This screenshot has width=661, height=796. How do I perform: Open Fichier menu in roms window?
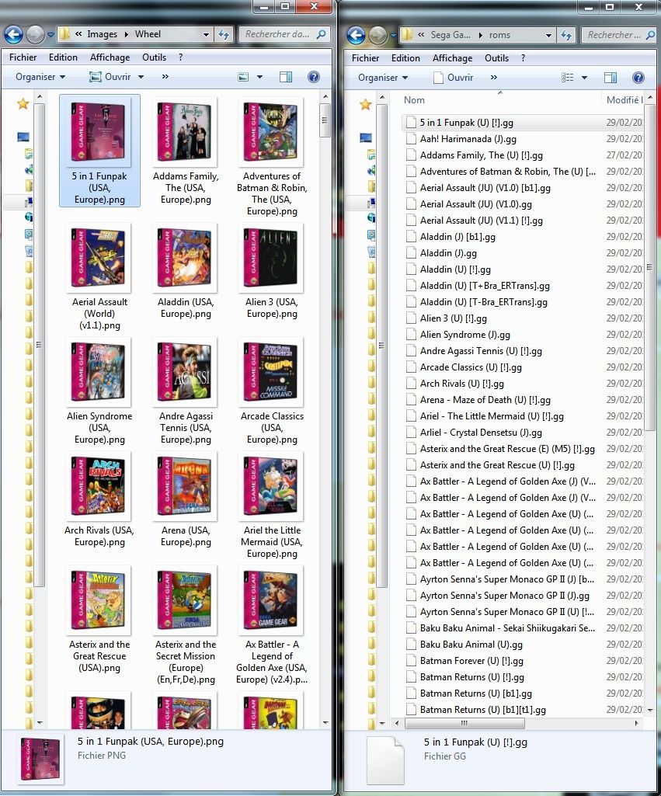pyautogui.click(x=366, y=58)
